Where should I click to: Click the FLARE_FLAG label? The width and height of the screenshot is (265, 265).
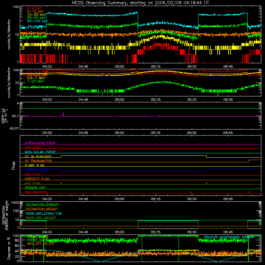click(34, 165)
